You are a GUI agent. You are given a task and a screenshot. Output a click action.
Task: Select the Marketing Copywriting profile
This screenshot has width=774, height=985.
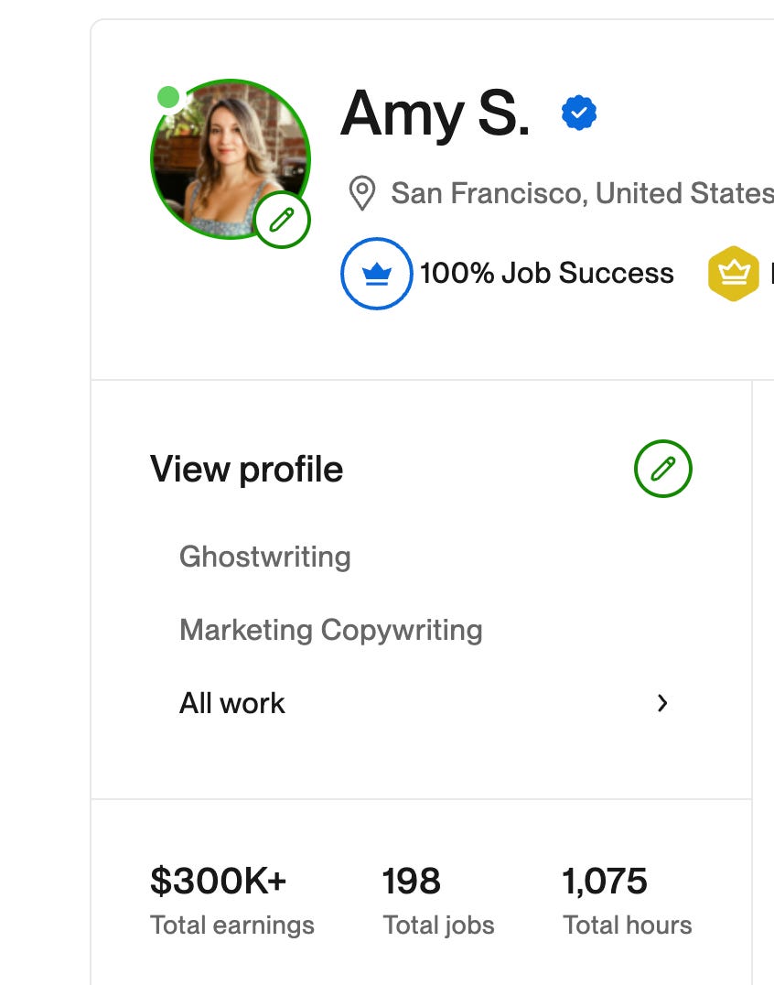coord(330,630)
